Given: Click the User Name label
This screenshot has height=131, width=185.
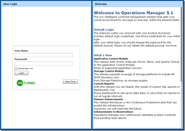Looking at the screenshot, I should point(22,51).
